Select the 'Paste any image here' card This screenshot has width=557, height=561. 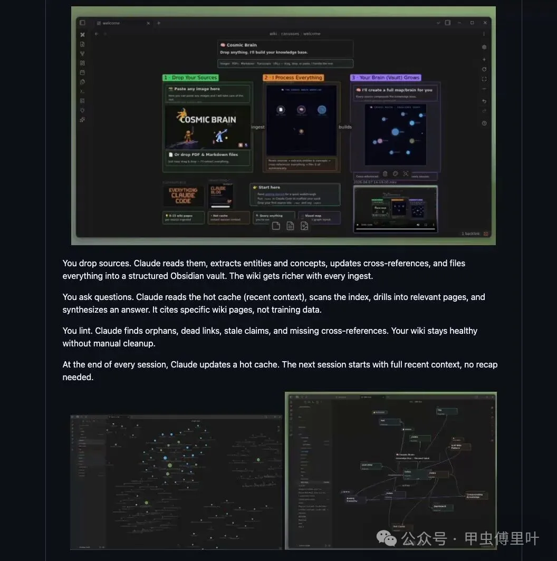click(207, 93)
